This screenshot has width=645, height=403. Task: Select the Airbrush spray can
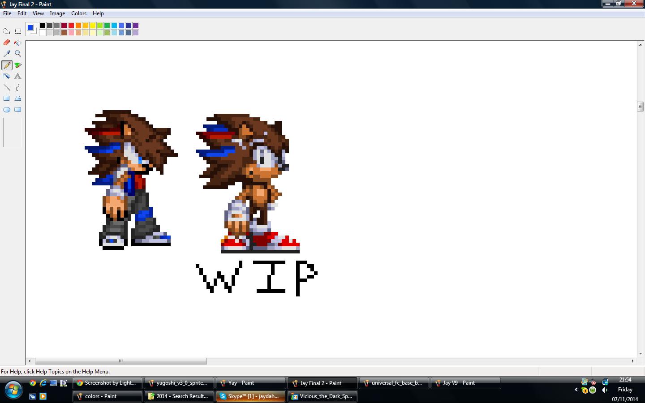pyautogui.click(x=7, y=76)
